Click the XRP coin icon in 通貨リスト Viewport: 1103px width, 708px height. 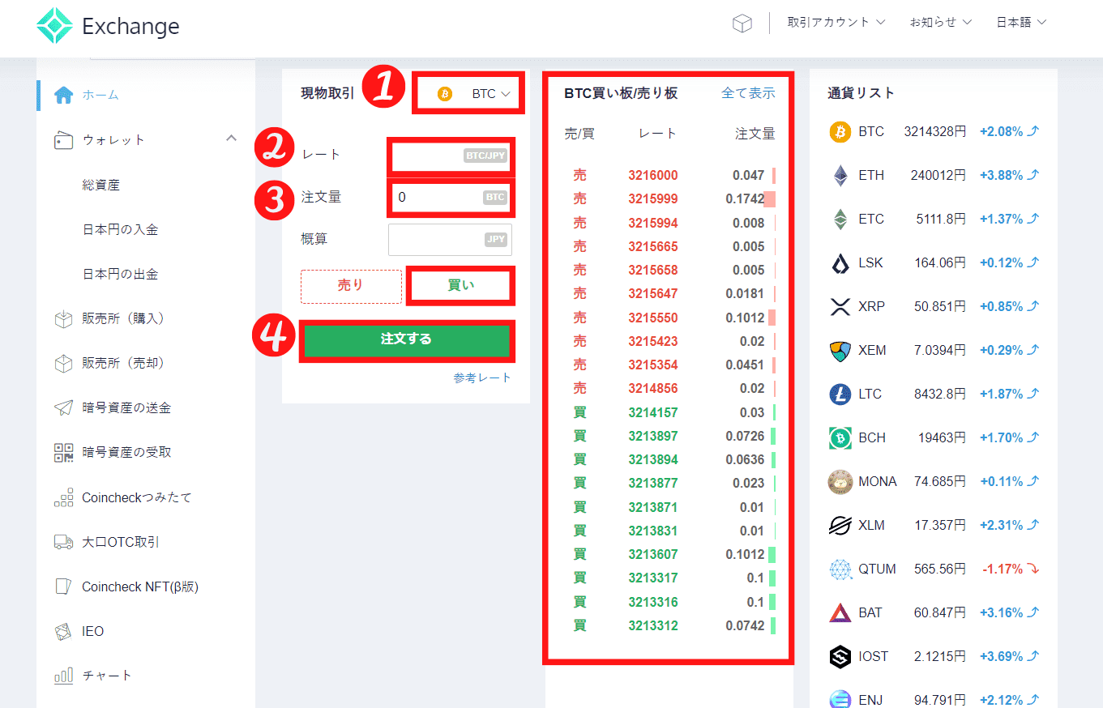coord(840,306)
